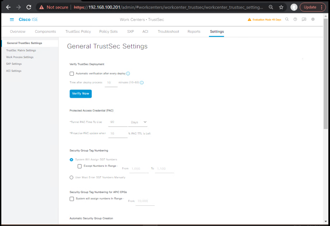Click the Evaluation Mode warning triangle
This screenshot has width=330, height=226.
point(249,20)
